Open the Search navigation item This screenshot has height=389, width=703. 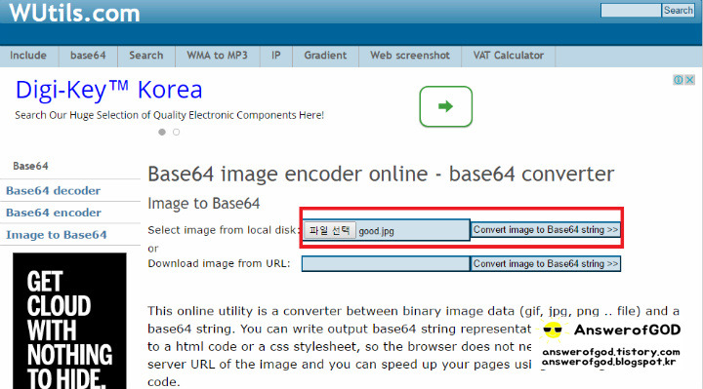pyautogui.click(x=146, y=56)
